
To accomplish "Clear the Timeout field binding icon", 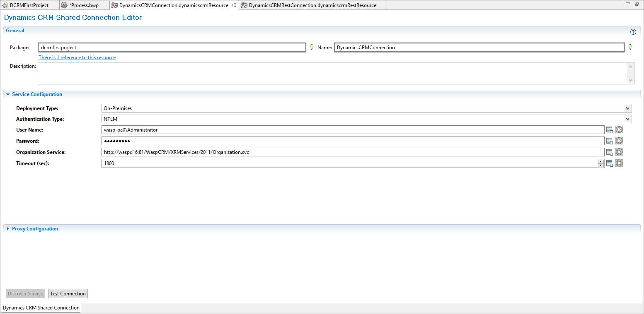I will click(619, 163).
